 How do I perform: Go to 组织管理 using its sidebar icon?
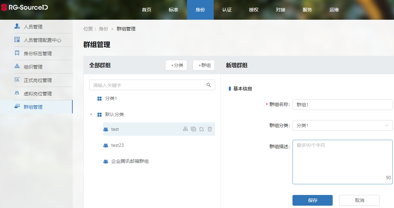pyautogui.click(x=17, y=66)
